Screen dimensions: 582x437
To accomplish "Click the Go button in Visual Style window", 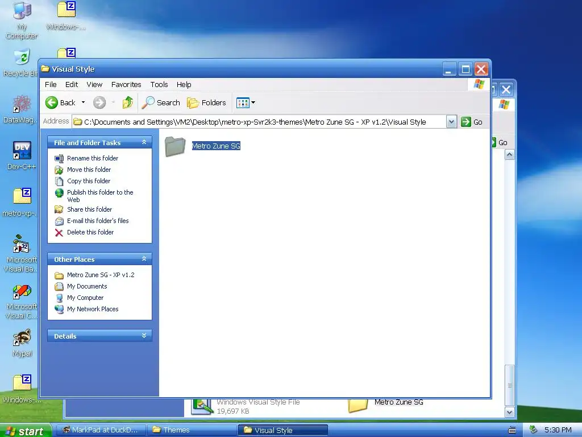I will pos(472,122).
